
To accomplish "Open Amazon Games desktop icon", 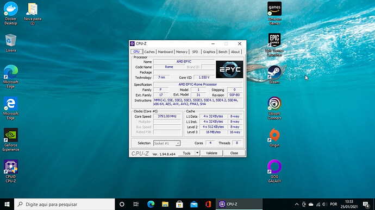I will click(274, 13).
